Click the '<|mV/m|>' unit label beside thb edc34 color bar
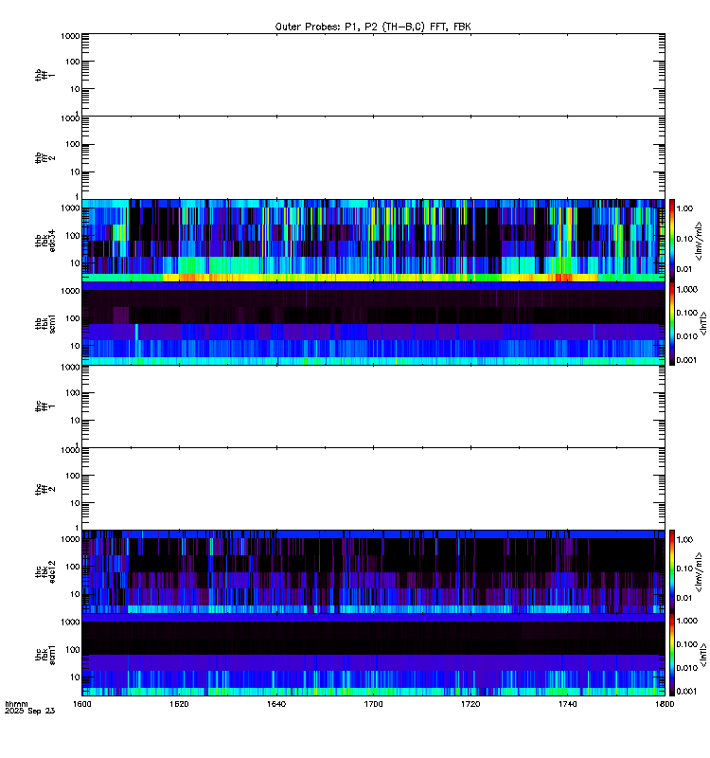This screenshot has height=758, width=710. coord(699,241)
